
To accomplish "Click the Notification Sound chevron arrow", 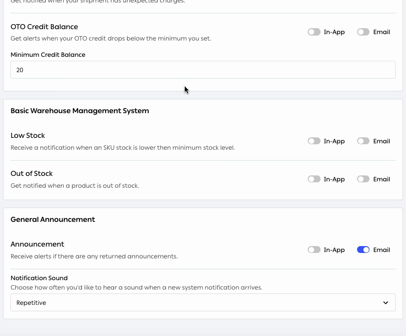I will (x=386, y=302).
